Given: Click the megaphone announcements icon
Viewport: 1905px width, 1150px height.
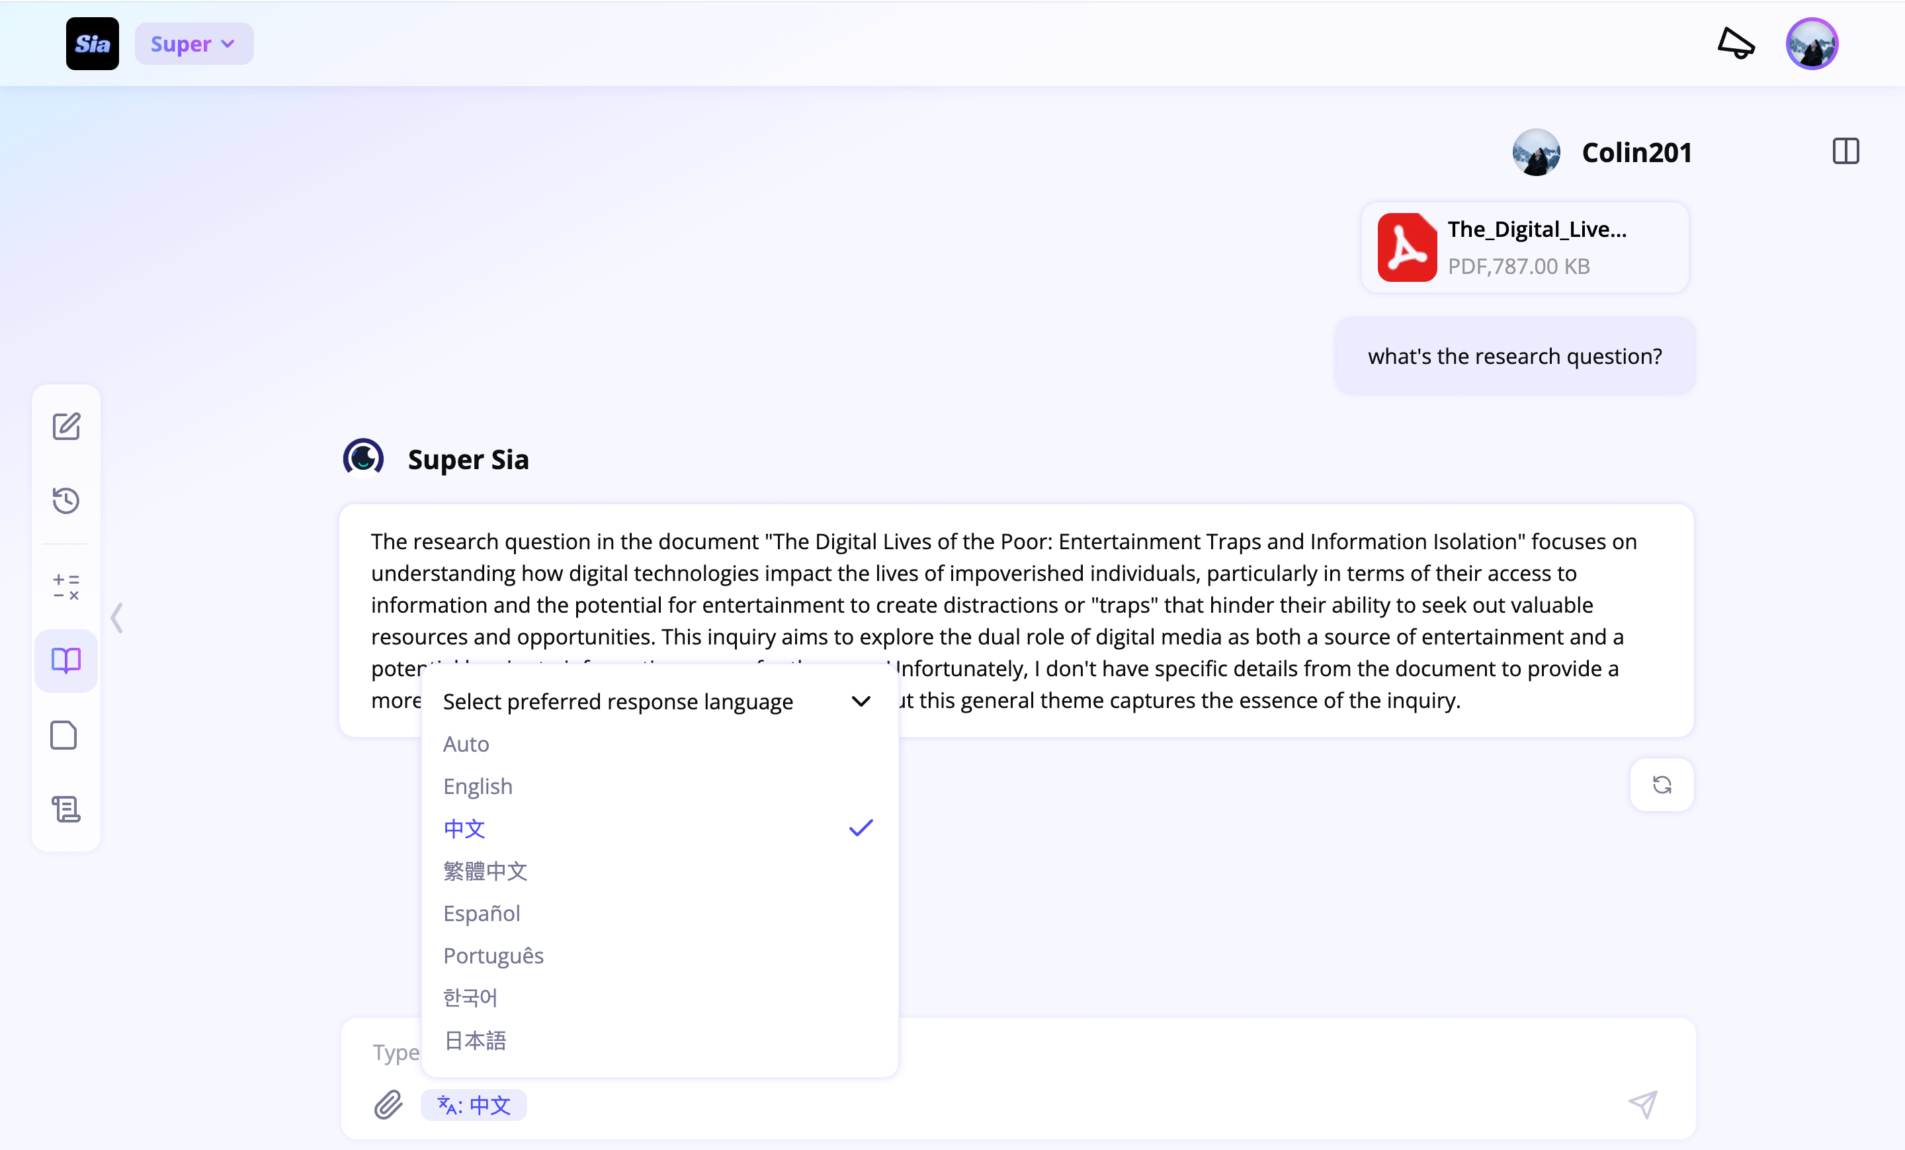Looking at the screenshot, I should 1736,43.
